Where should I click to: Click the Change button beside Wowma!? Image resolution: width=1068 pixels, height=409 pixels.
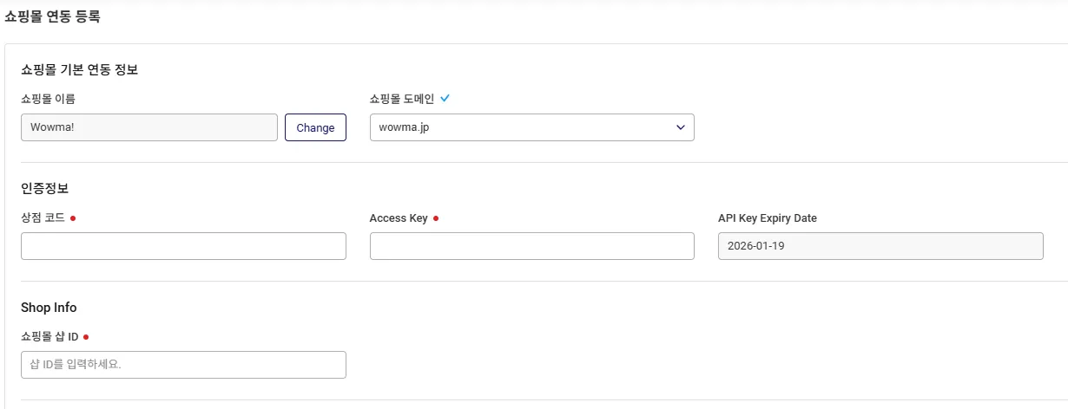click(315, 127)
